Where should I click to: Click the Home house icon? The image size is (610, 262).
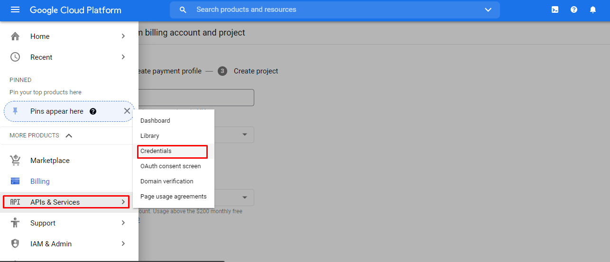(15, 36)
